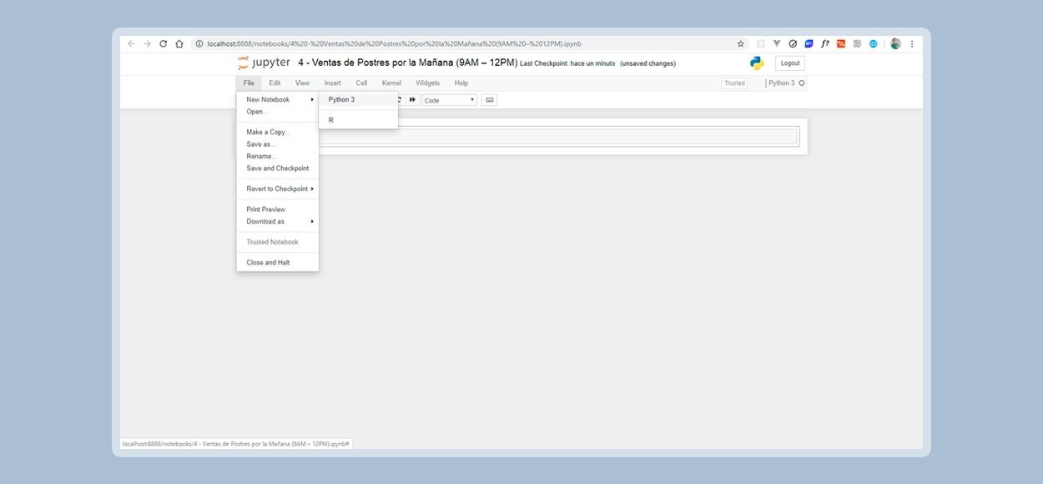
Task: Bookmark page with the star icon
Action: coord(740,44)
